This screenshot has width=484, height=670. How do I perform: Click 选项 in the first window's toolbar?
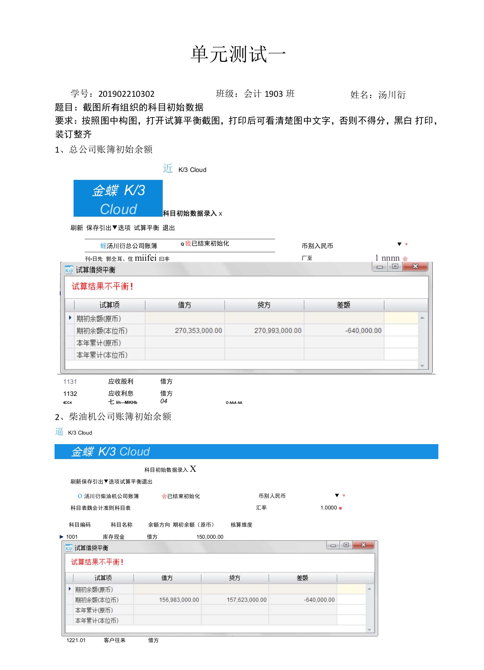[x=124, y=228]
